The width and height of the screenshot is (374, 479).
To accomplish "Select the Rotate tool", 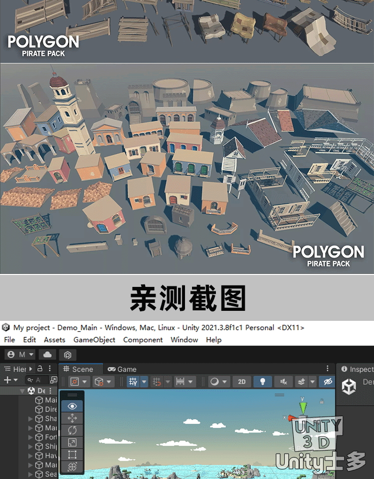I will (x=72, y=431).
